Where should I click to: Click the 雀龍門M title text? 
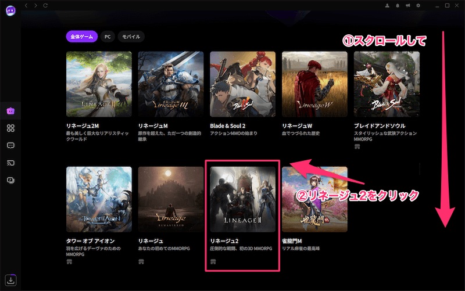pos(292,241)
